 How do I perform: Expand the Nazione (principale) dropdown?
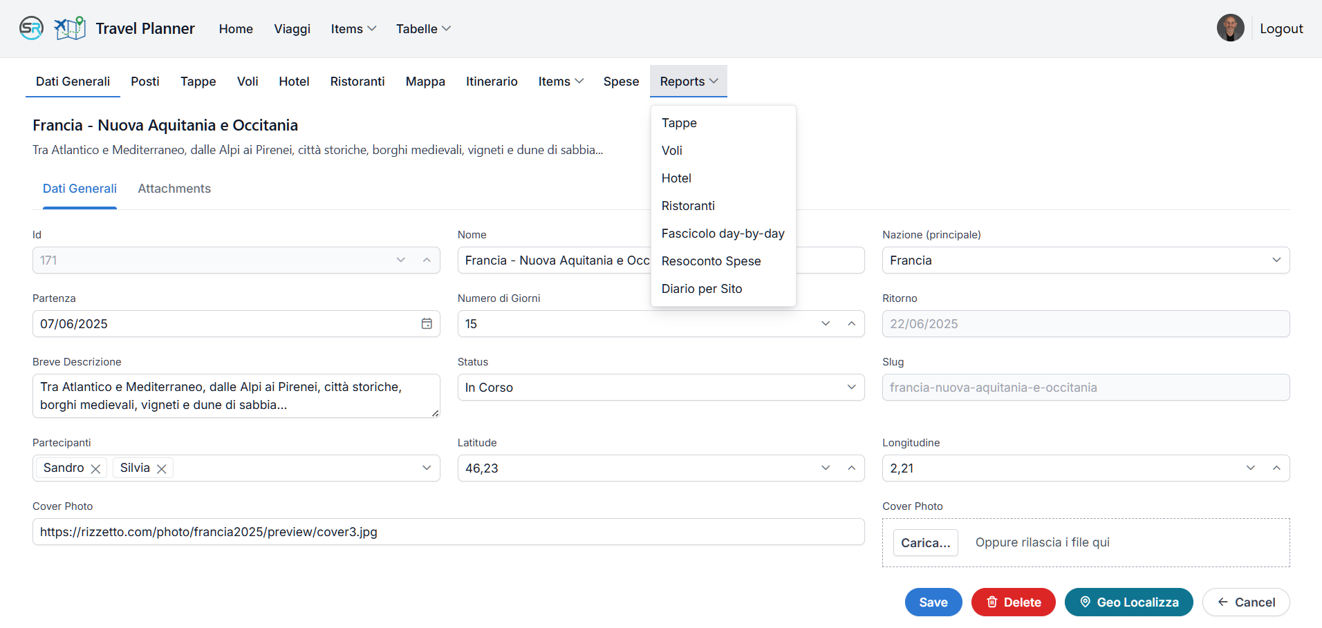tap(1276, 260)
